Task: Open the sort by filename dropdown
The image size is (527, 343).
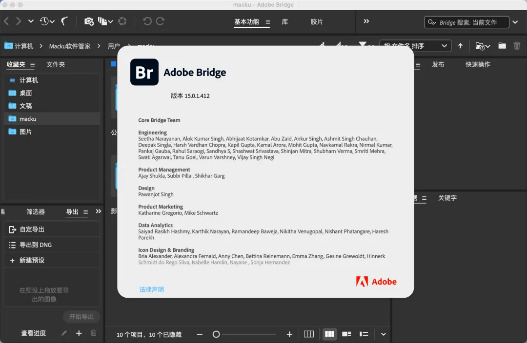Action: pyautogui.click(x=415, y=46)
